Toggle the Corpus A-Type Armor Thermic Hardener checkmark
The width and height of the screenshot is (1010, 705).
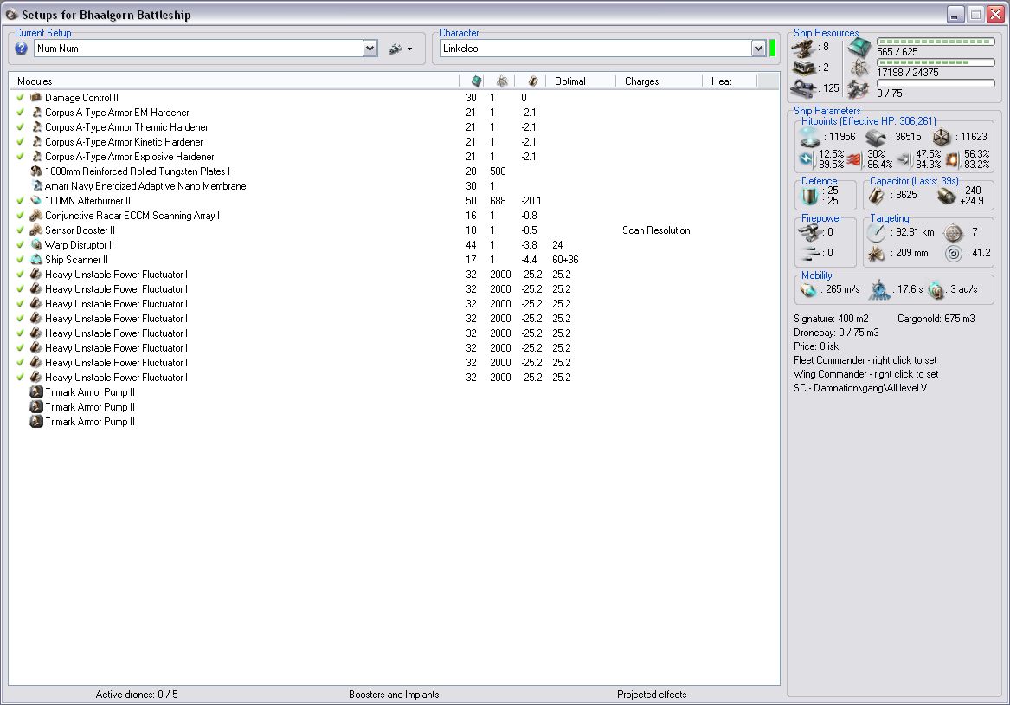[x=20, y=127]
